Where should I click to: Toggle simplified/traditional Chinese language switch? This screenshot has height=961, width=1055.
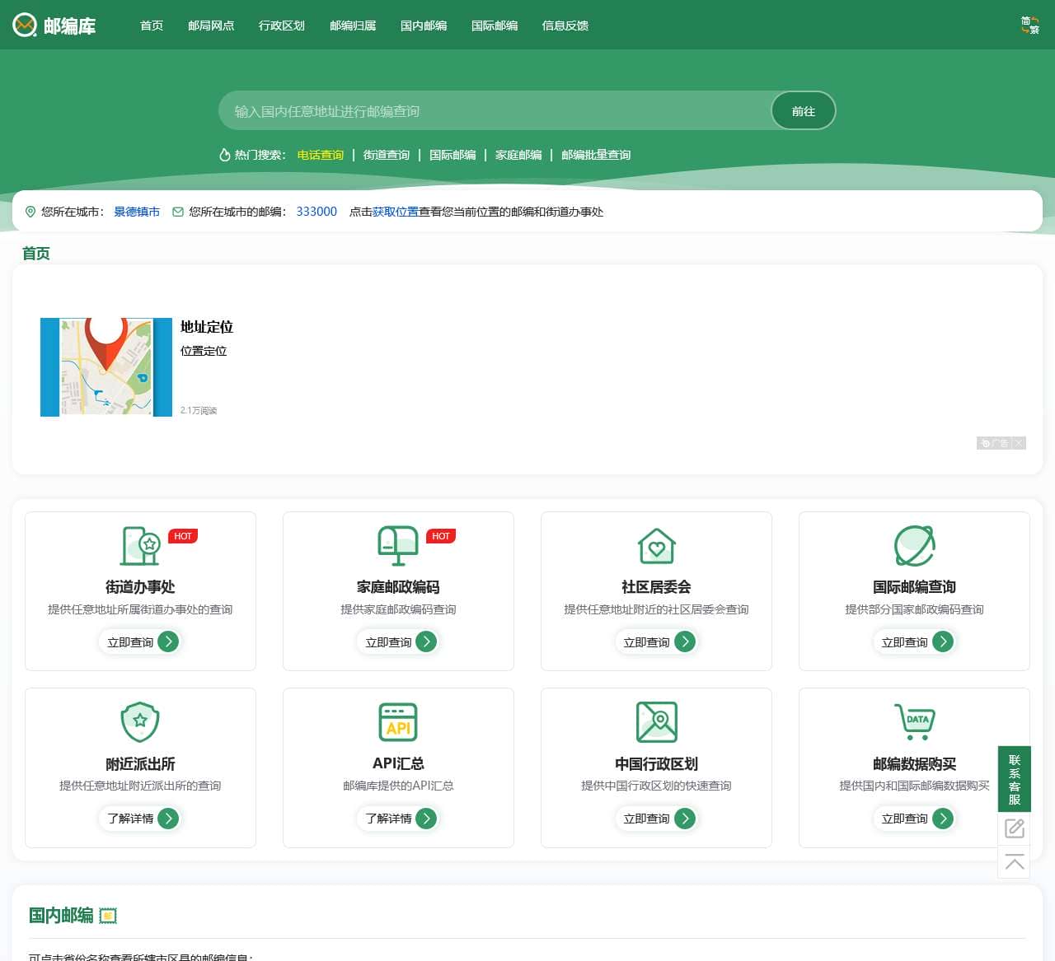pyautogui.click(x=1029, y=26)
